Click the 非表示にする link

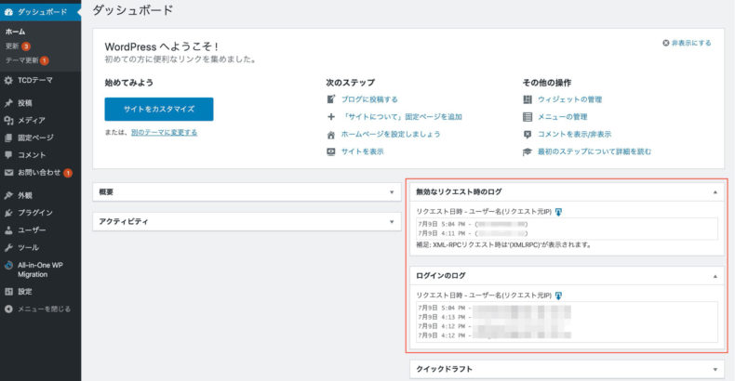[x=691, y=43]
